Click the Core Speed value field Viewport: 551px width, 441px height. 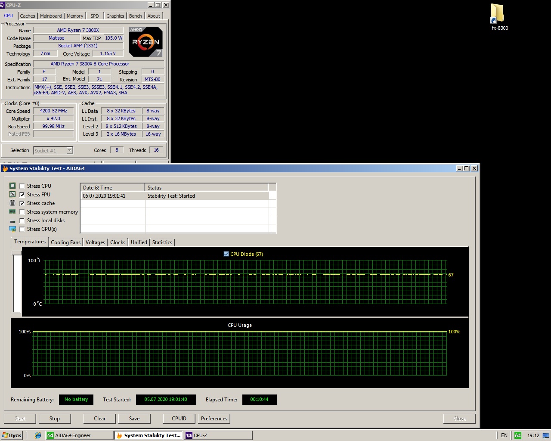click(x=53, y=111)
